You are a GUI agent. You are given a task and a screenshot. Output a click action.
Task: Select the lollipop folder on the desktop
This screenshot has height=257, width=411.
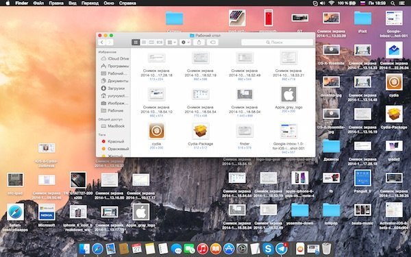(331, 210)
